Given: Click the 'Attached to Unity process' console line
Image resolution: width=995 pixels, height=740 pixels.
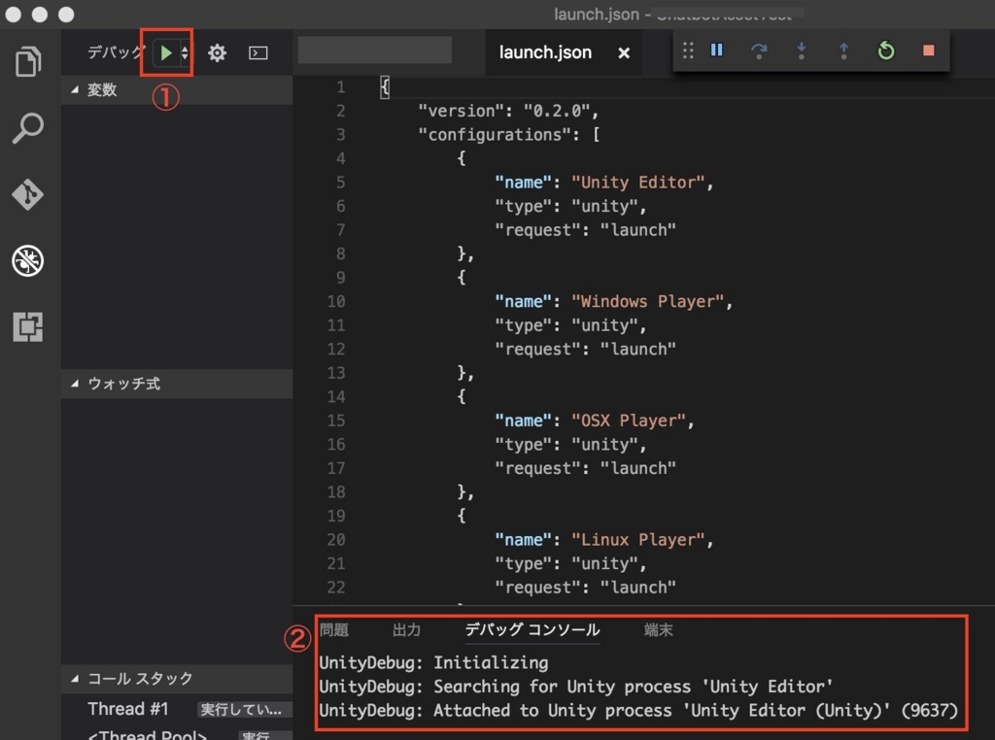Looking at the screenshot, I should (637, 711).
